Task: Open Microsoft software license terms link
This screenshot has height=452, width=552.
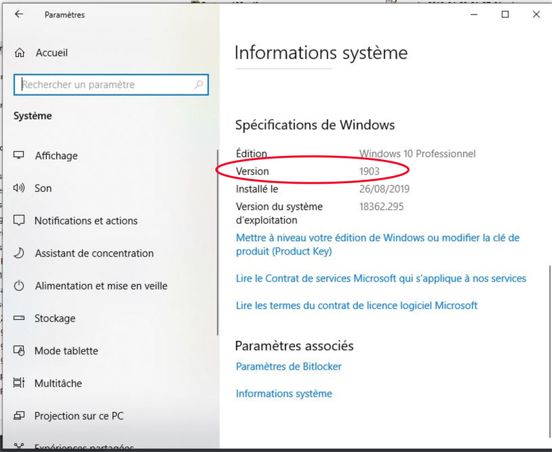Action: (356, 306)
